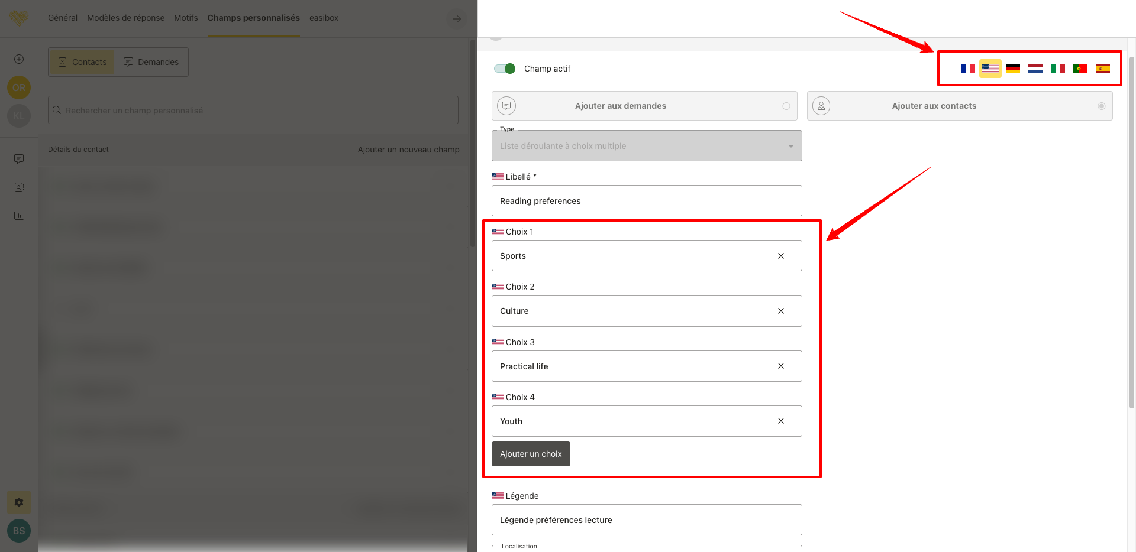Select the Ajouter aux demandes radio option
This screenshot has width=1136, height=552.
pyautogui.click(x=786, y=106)
